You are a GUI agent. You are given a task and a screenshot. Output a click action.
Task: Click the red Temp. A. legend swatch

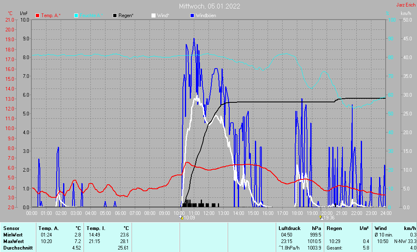tap(37, 16)
